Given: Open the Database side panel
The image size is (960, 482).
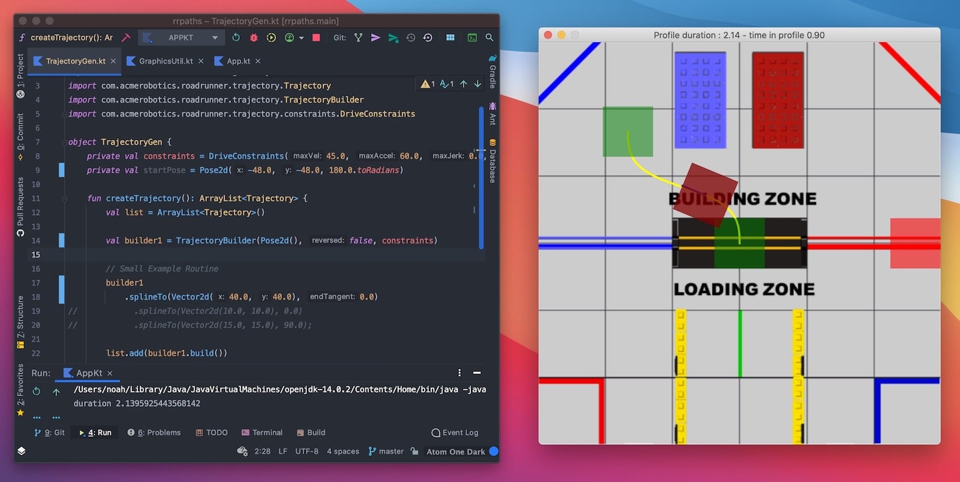Looking at the screenshot, I should pos(492,160).
